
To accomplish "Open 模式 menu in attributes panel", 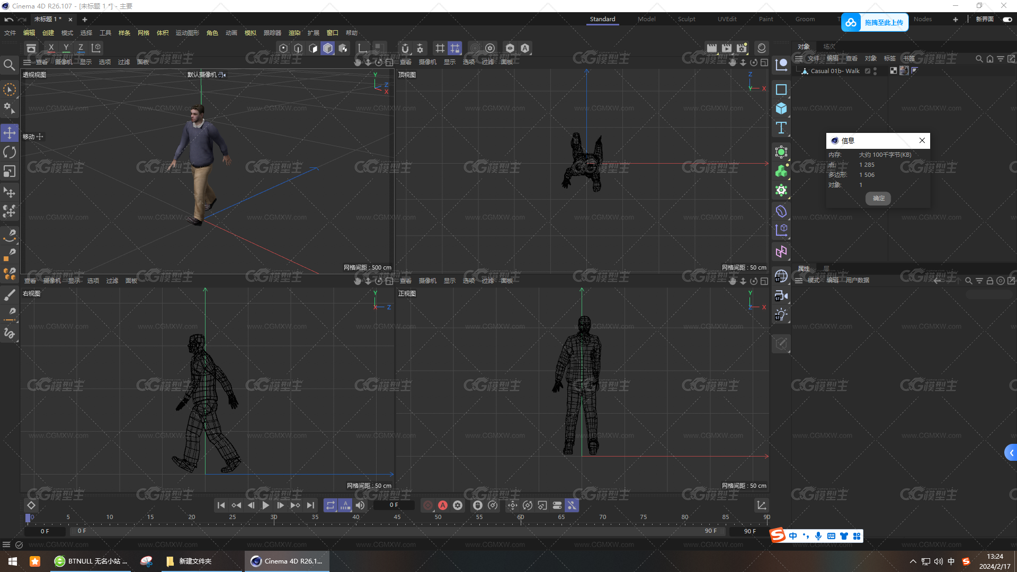I will point(813,280).
